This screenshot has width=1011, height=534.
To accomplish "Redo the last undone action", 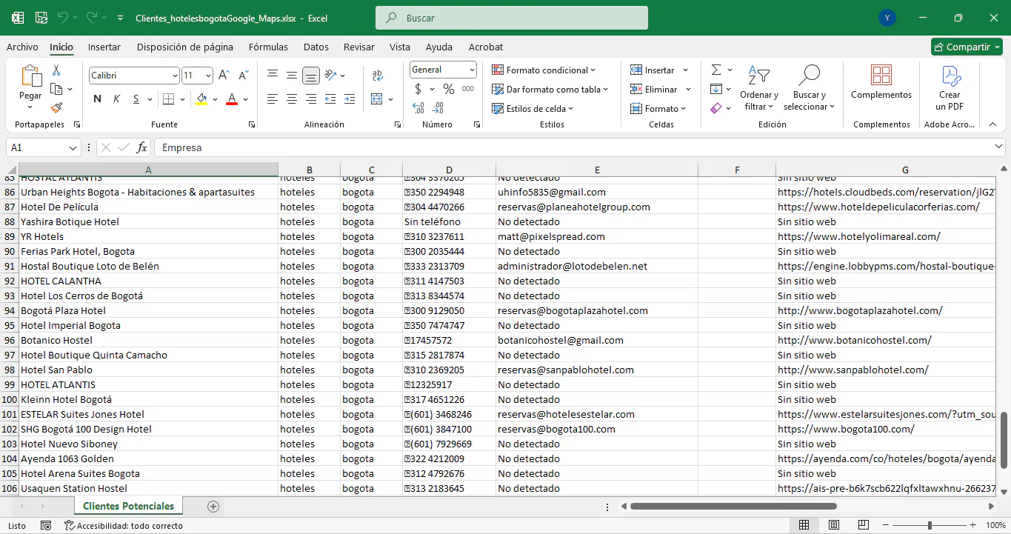I will point(92,18).
